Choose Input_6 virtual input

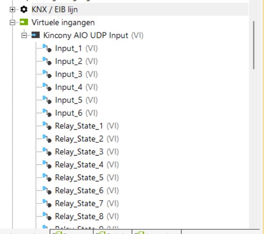coord(76,113)
